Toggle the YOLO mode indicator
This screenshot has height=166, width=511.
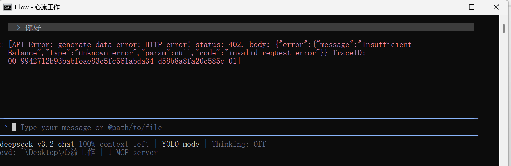point(180,144)
